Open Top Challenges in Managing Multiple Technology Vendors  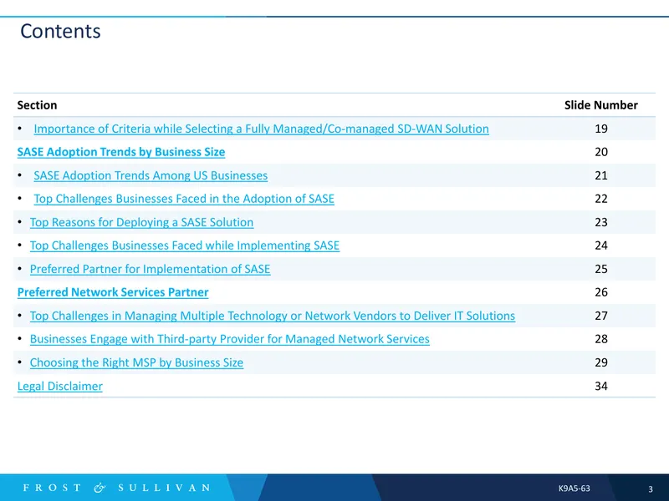coord(273,316)
